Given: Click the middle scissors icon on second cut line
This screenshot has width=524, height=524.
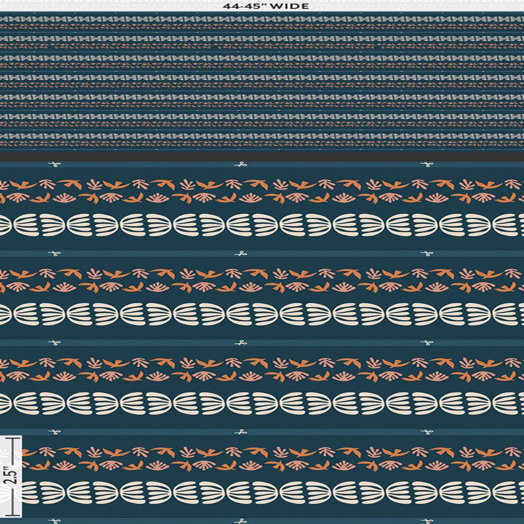Looking at the screenshot, I should tap(240, 253).
